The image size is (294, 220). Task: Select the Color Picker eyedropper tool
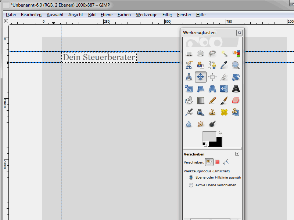224,65
